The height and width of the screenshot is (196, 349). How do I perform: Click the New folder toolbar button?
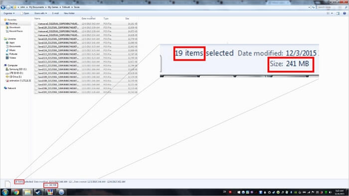pos(69,13)
